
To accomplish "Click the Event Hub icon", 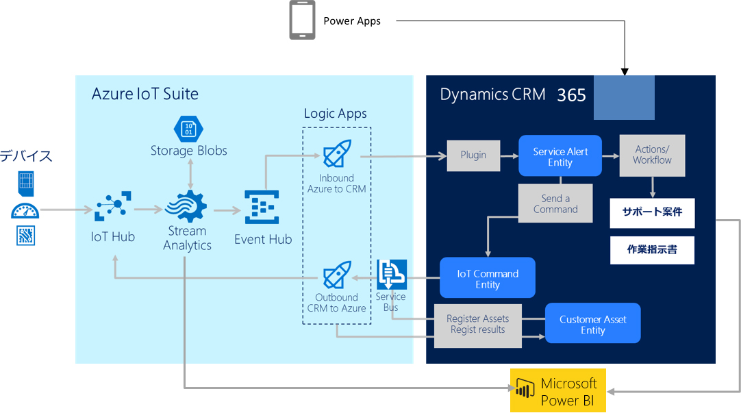I will coord(262,207).
